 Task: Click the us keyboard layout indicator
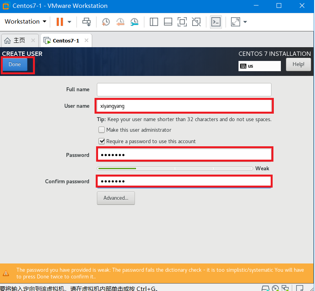click(x=260, y=66)
